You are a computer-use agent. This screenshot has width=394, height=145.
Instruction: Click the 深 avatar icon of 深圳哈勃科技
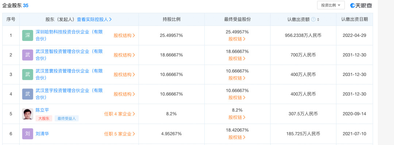click(28, 35)
